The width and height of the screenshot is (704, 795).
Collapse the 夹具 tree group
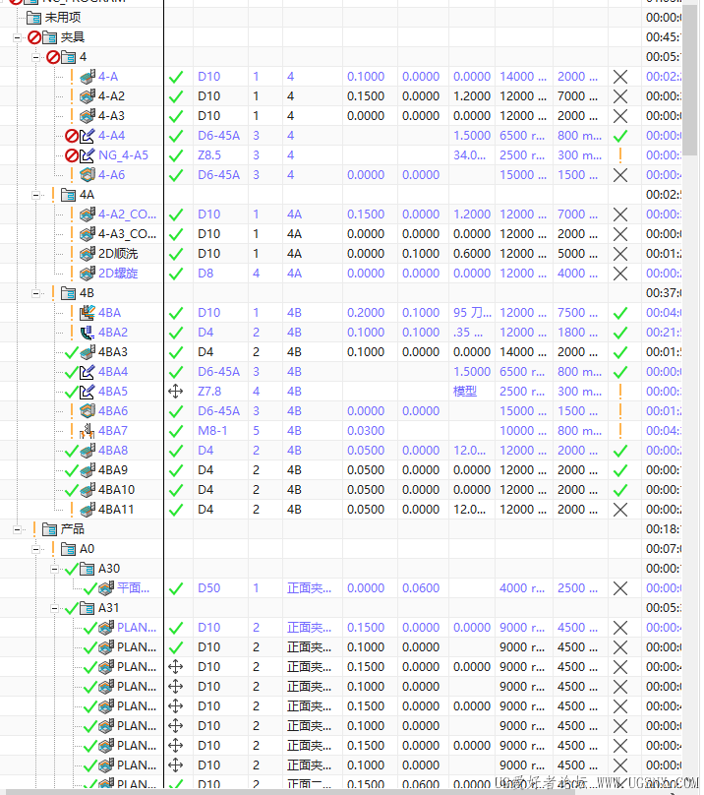pyautogui.click(x=18, y=37)
